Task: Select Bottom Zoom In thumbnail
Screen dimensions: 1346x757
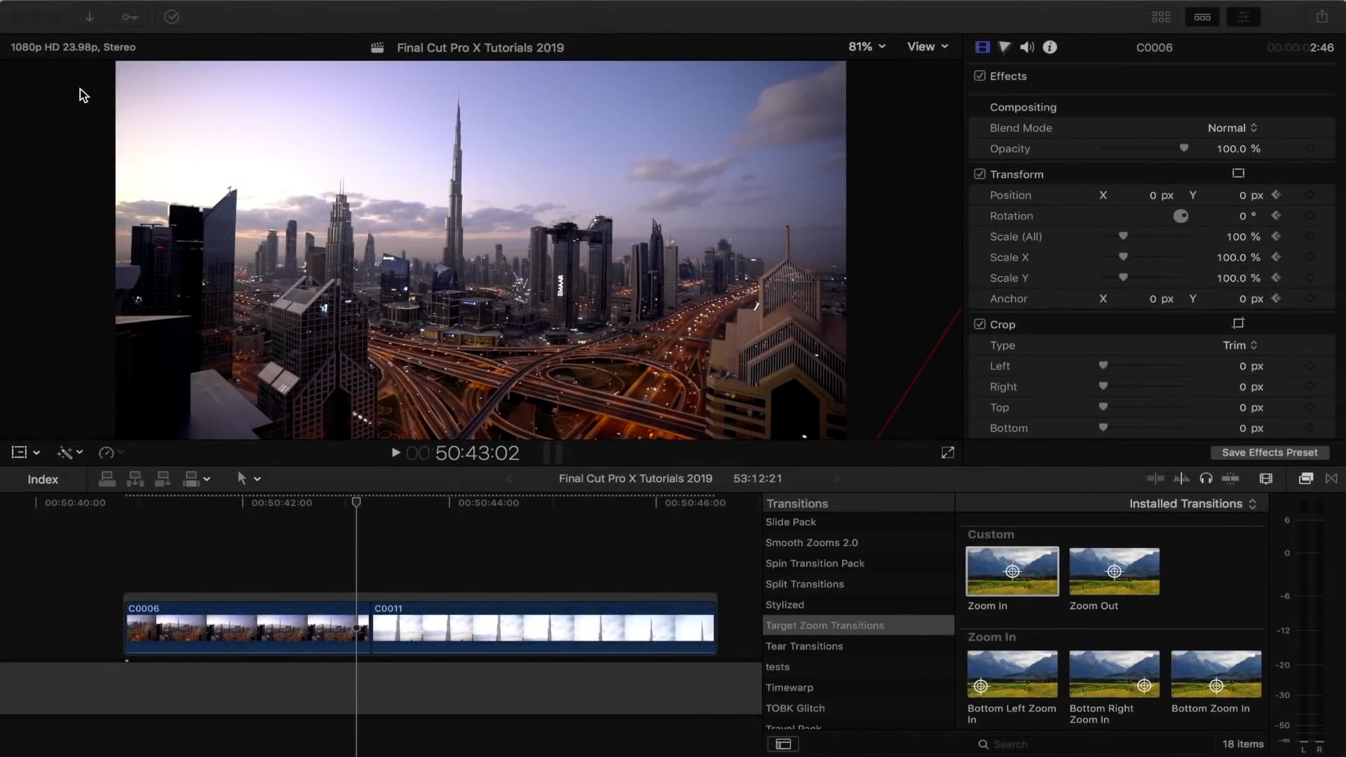Action: pyautogui.click(x=1216, y=674)
